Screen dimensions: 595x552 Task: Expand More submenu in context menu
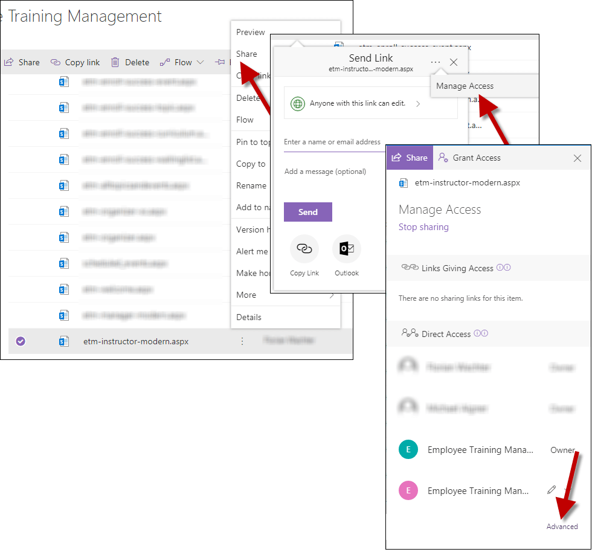(285, 295)
